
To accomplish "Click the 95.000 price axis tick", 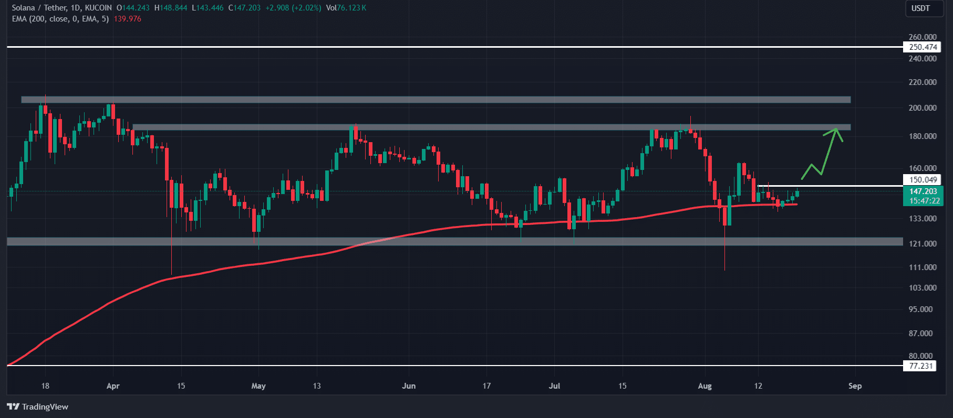I will [x=921, y=309].
